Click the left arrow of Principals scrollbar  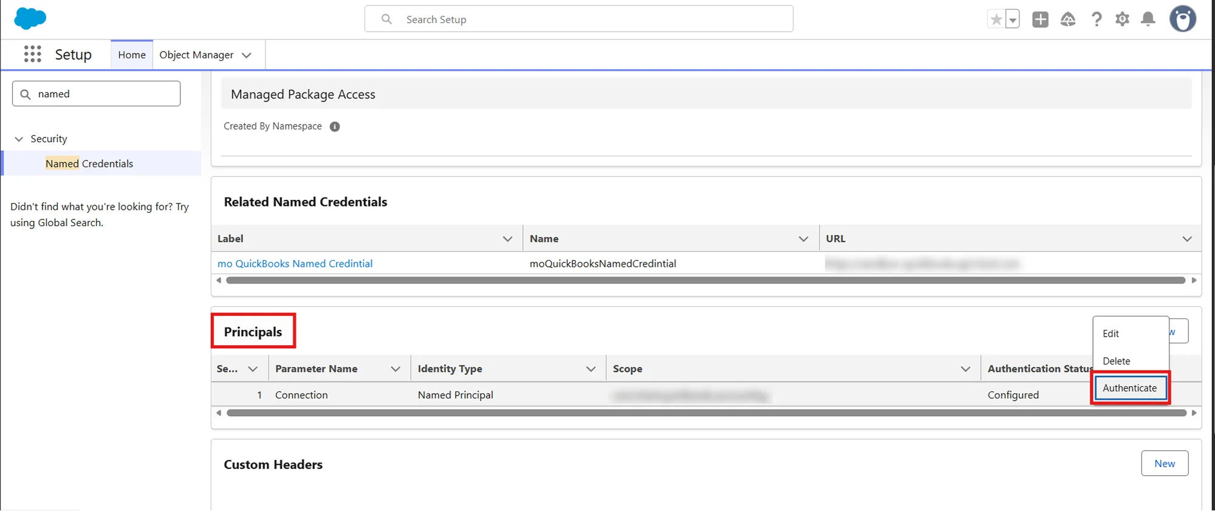[x=219, y=413]
